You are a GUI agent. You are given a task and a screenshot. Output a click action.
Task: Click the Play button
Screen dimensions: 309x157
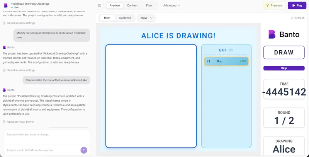tap(297, 5)
